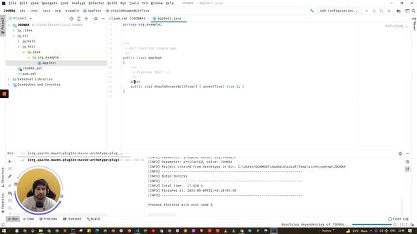Click horizontal scrollbar in console output

162,214
